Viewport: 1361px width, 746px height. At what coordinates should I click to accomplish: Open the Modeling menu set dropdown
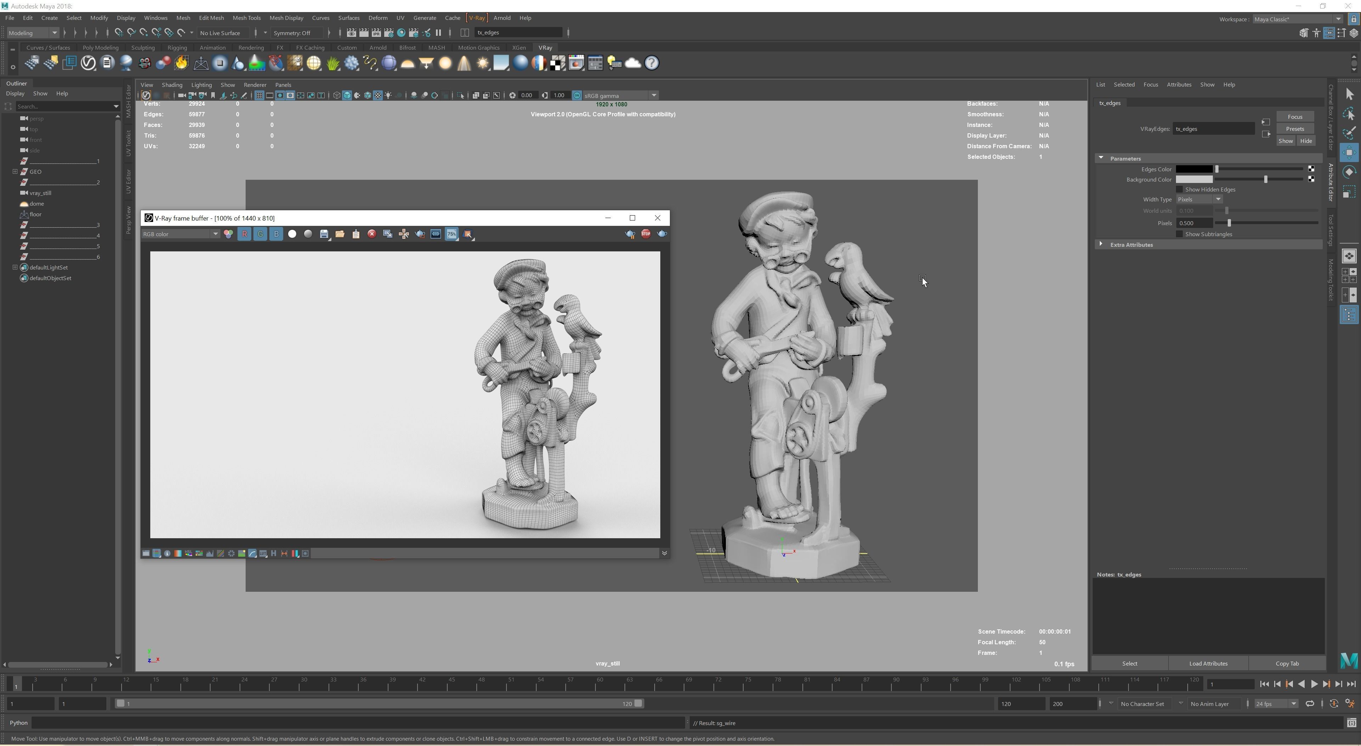pos(33,33)
